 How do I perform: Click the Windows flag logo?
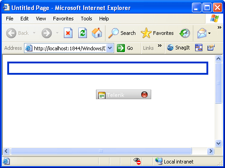[215, 19]
